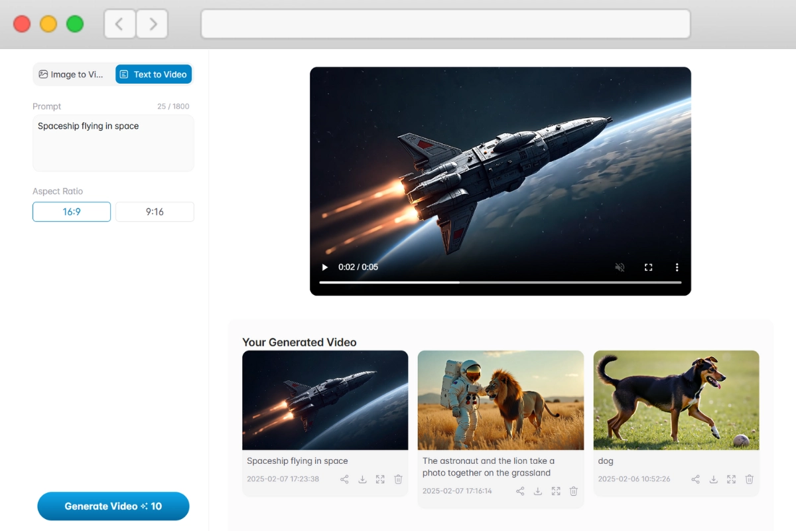This screenshot has width=796, height=531.
Task: Switch to the Text to Video tab
Action: point(153,74)
